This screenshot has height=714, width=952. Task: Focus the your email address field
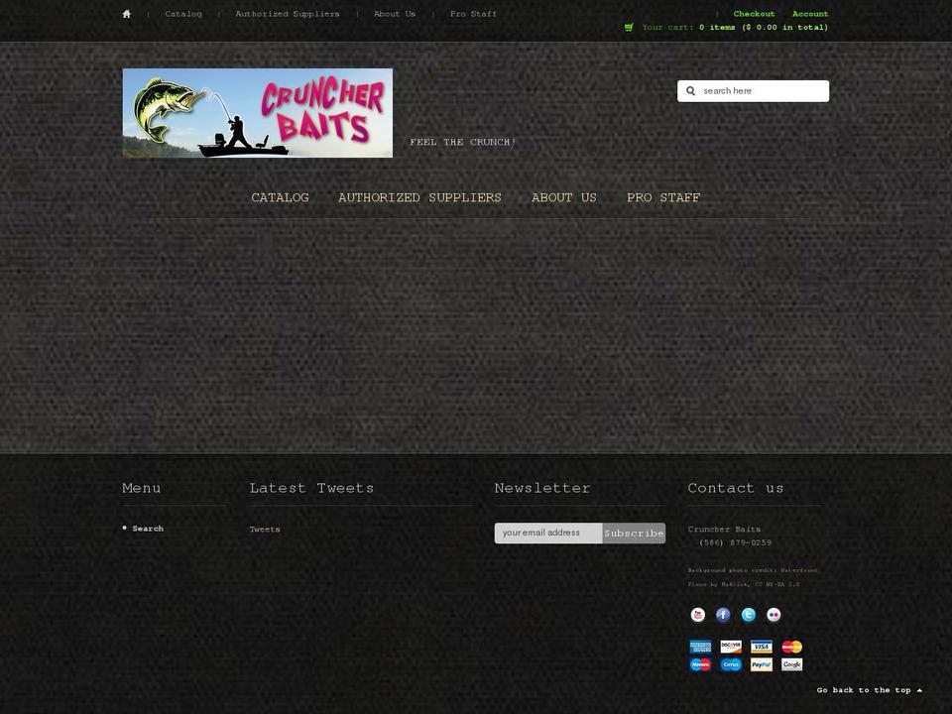[548, 534]
